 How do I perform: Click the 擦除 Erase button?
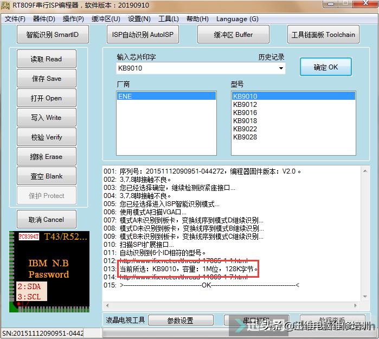(x=47, y=157)
